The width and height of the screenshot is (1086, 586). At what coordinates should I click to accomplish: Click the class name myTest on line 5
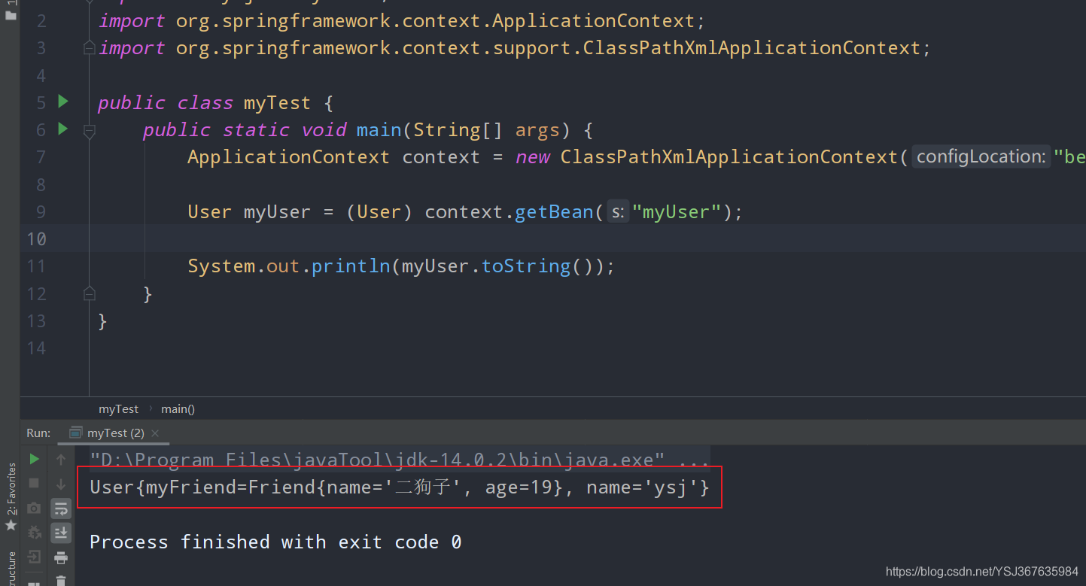[x=277, y=103]
